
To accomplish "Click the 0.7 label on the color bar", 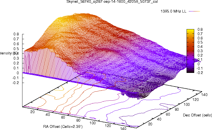I will 200,34.
